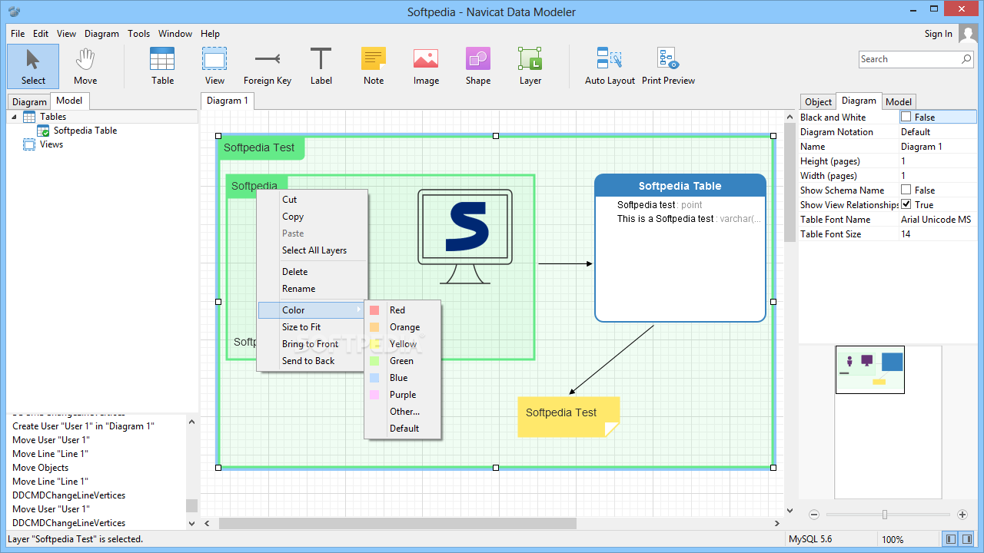Open the Help menu
This screenshot has width=984, height=553.
(x=210, y=34)
